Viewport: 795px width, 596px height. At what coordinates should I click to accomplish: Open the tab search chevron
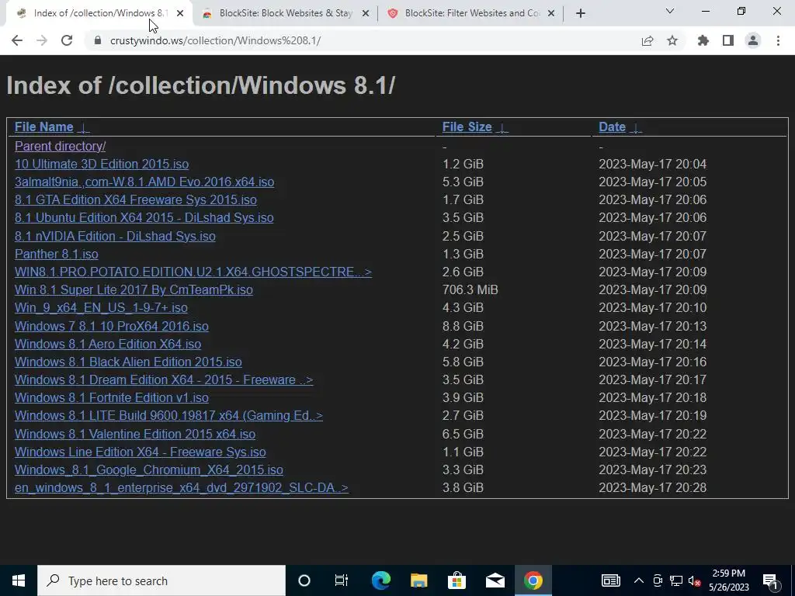pyautogui.click(x=670, y=11)
